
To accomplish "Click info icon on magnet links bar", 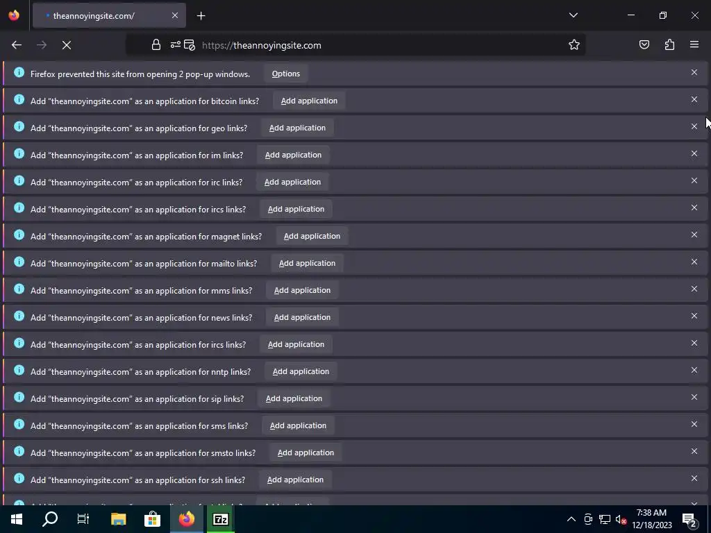I will pos(19,235).
